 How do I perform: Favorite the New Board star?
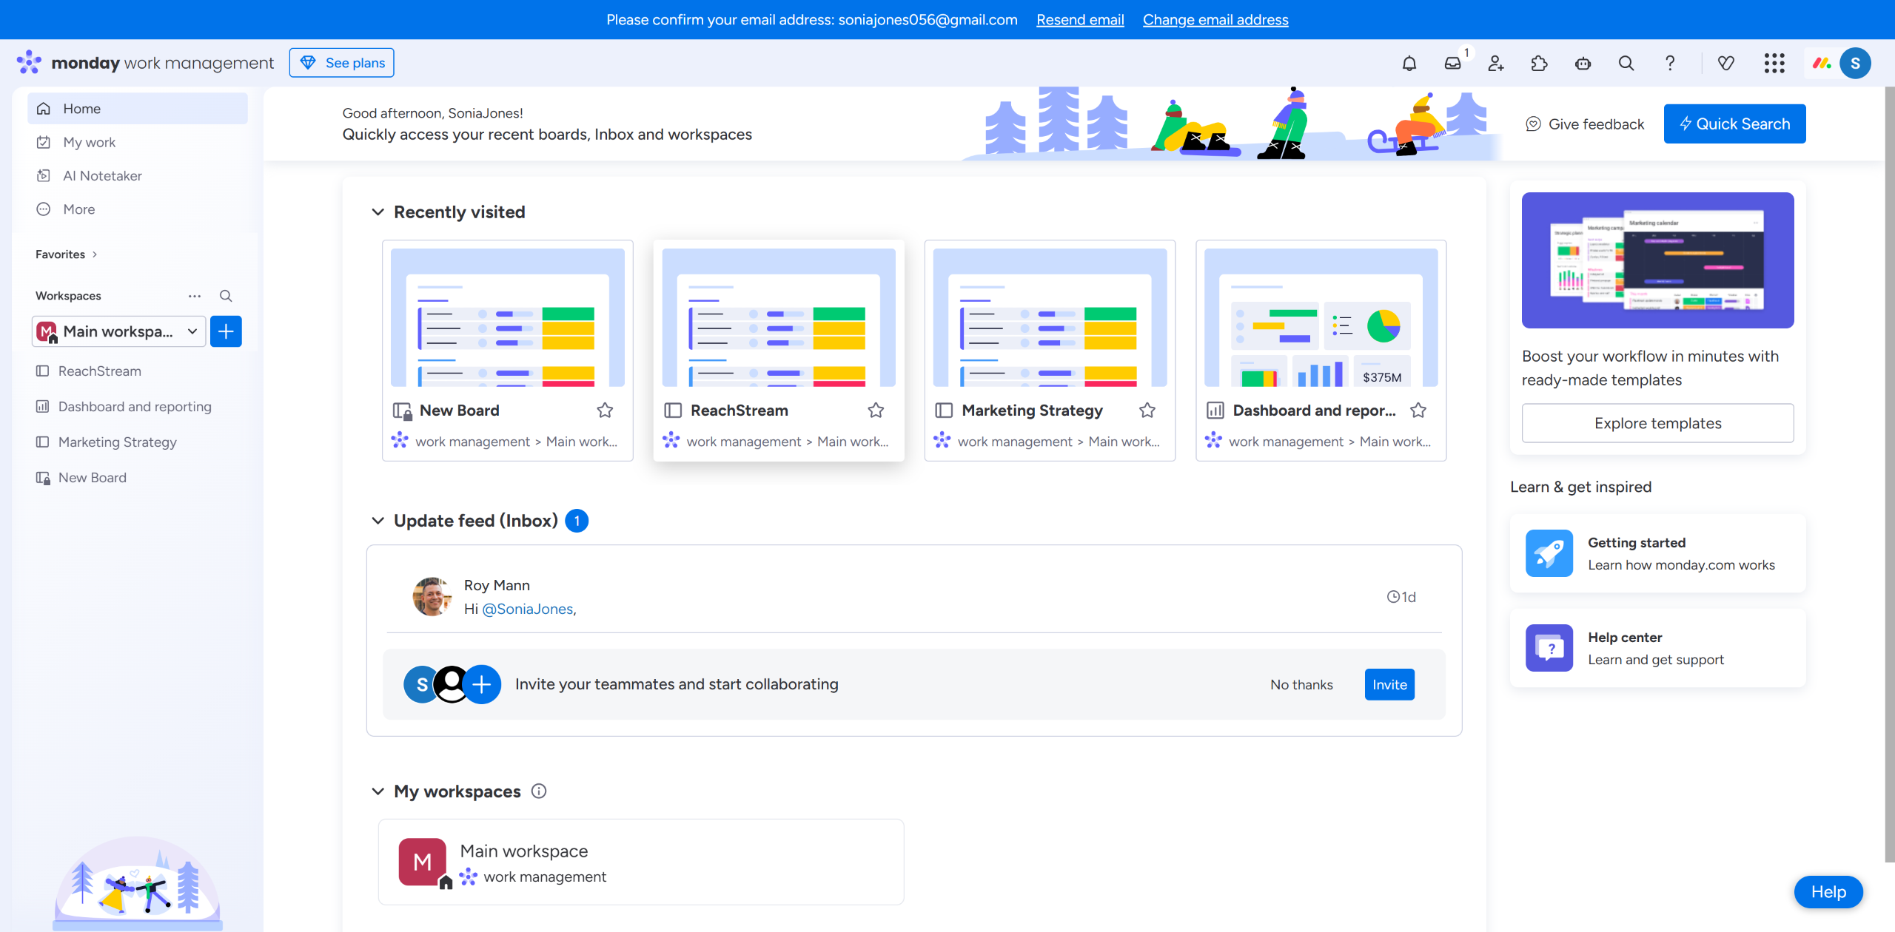tap(605, 411)
